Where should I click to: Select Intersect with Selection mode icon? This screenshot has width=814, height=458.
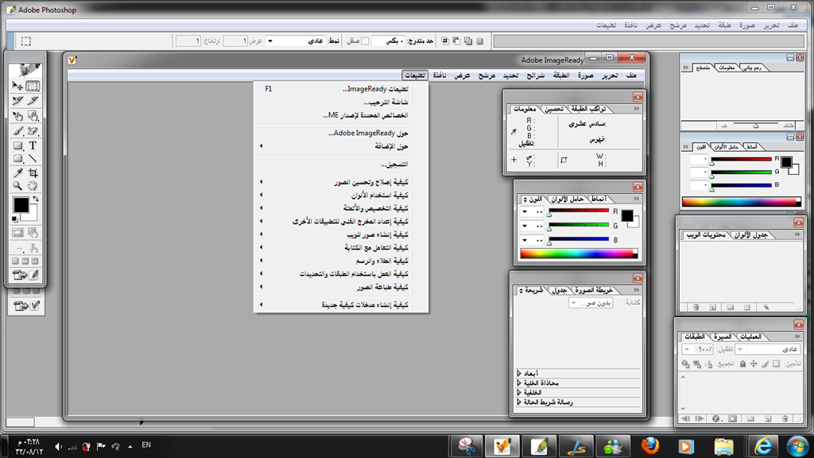pyautogui.click(x=445, y=41)
